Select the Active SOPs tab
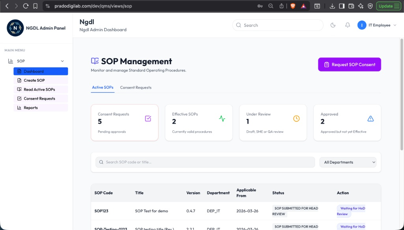The width and height of the screenshot is (404, 230). click(x=103, y=87)
